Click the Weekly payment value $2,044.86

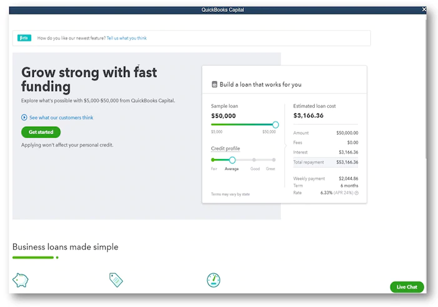click(349, 179)
